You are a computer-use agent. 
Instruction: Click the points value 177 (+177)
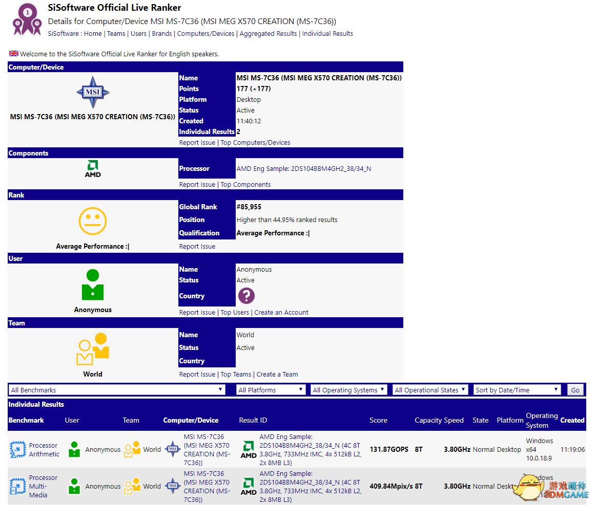[x=254, y=89]
